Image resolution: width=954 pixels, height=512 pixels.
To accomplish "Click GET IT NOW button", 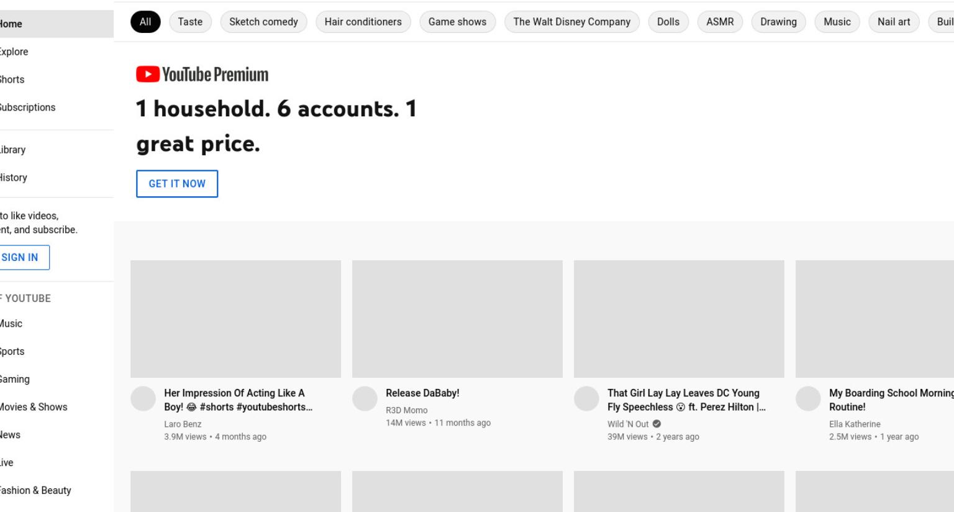I will pyautogui.click(x=177, y=184).
